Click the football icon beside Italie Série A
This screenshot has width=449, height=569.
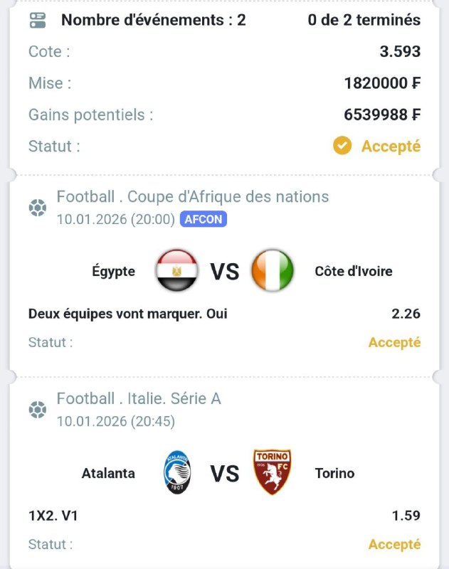[x=37, y=410]
